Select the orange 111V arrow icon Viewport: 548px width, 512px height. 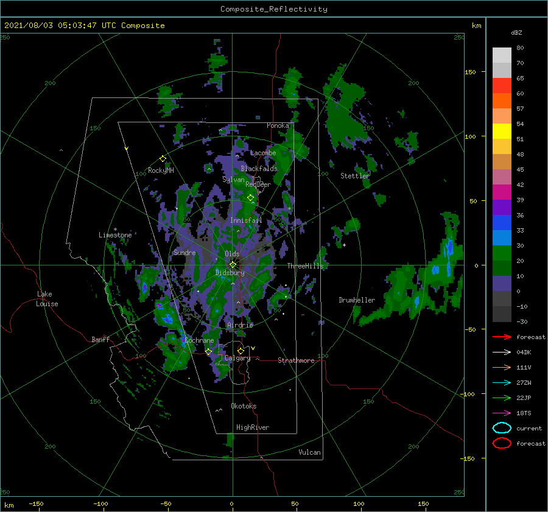coord(502,367)
